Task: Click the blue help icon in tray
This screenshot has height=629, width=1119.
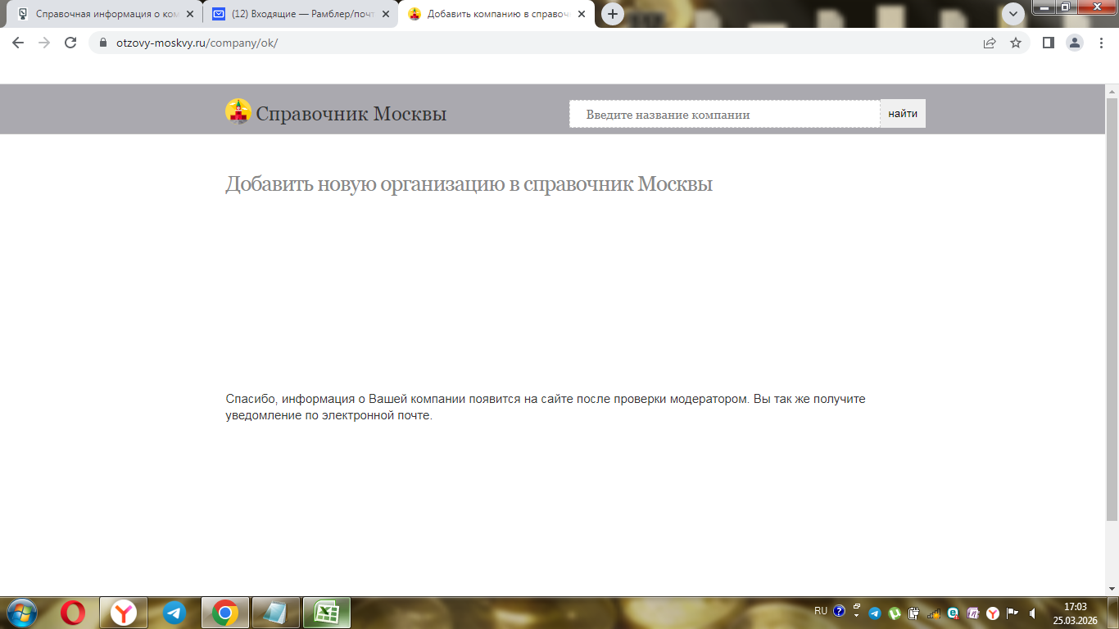Action: pyautogui.click(x=839, y=611)
